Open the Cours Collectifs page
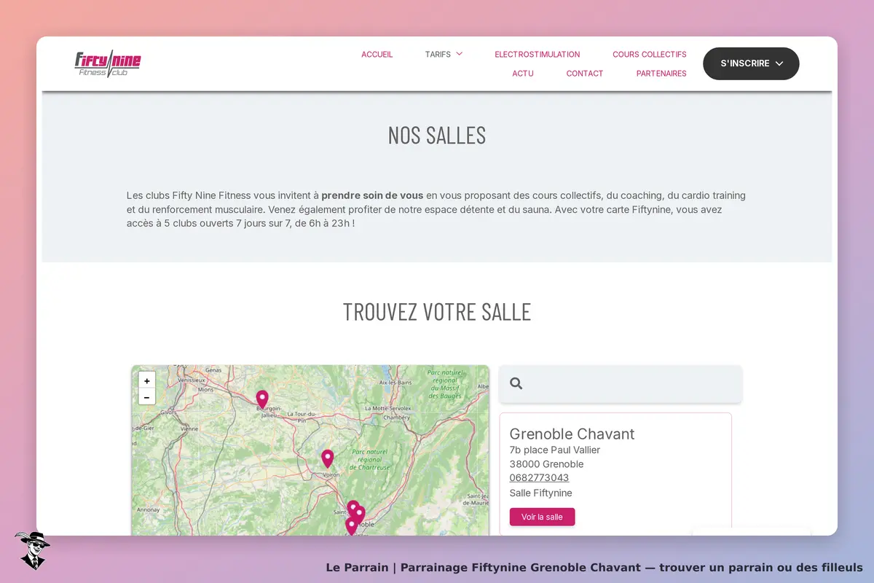This screenshot has height=583, width=874. 650,55
